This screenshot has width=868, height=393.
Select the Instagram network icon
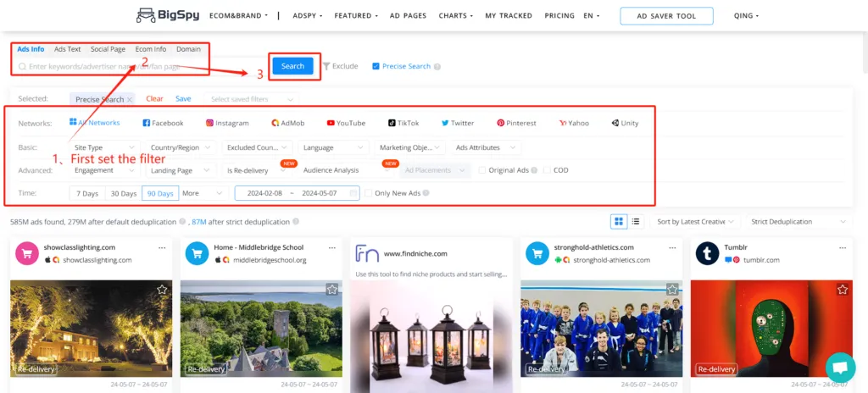click(210, 123)
